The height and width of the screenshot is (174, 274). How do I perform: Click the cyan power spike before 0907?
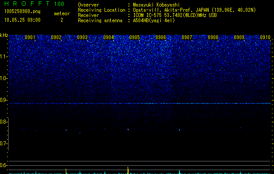[179, 172]
